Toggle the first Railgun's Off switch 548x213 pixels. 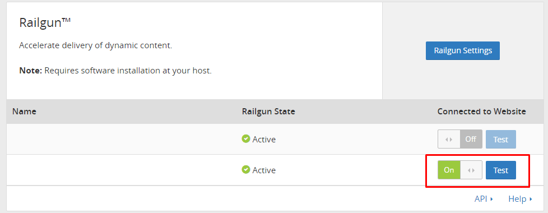coord(460,139)
